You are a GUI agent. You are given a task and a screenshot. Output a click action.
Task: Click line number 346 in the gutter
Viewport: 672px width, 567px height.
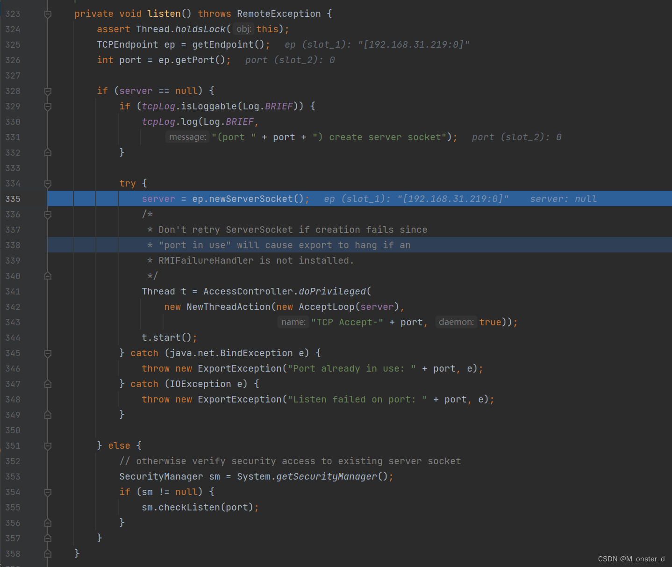13,369
